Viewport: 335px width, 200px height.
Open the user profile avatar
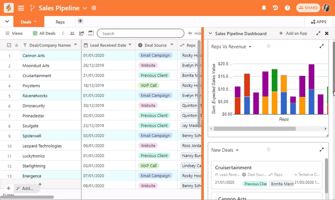(x=326, y=8)
